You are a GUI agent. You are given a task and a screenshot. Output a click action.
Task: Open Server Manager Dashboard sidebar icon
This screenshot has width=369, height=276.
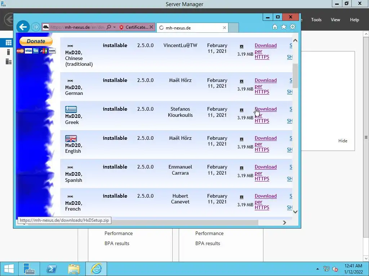click(9, 42)
